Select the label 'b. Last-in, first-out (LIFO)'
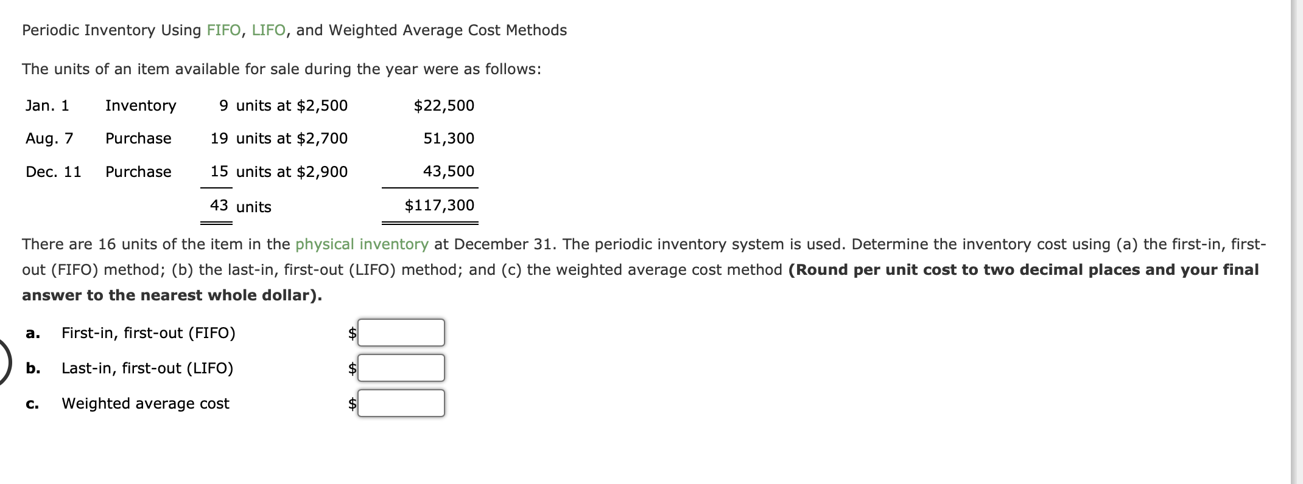1303x484 pixels. point(147,367)
